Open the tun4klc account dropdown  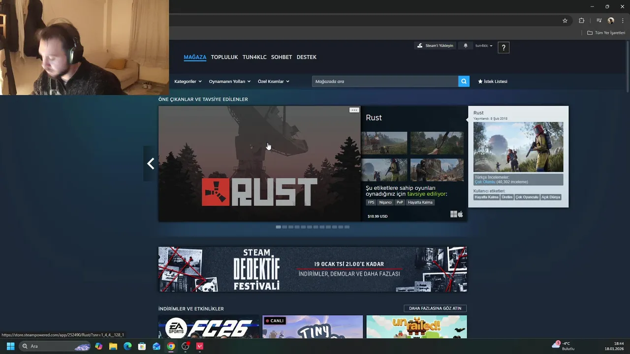click(484, 46)
